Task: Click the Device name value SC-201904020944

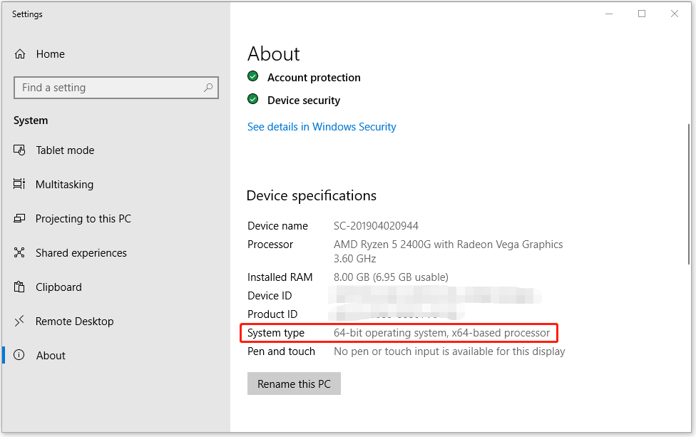Action: (376, 226)
